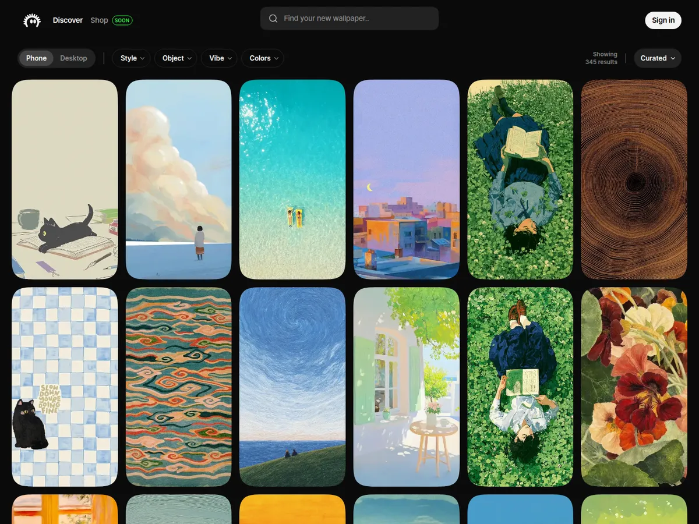Open the swirling blue sky hill wallpaper
This screenshot has height=524, width=699.
point(292,387)
